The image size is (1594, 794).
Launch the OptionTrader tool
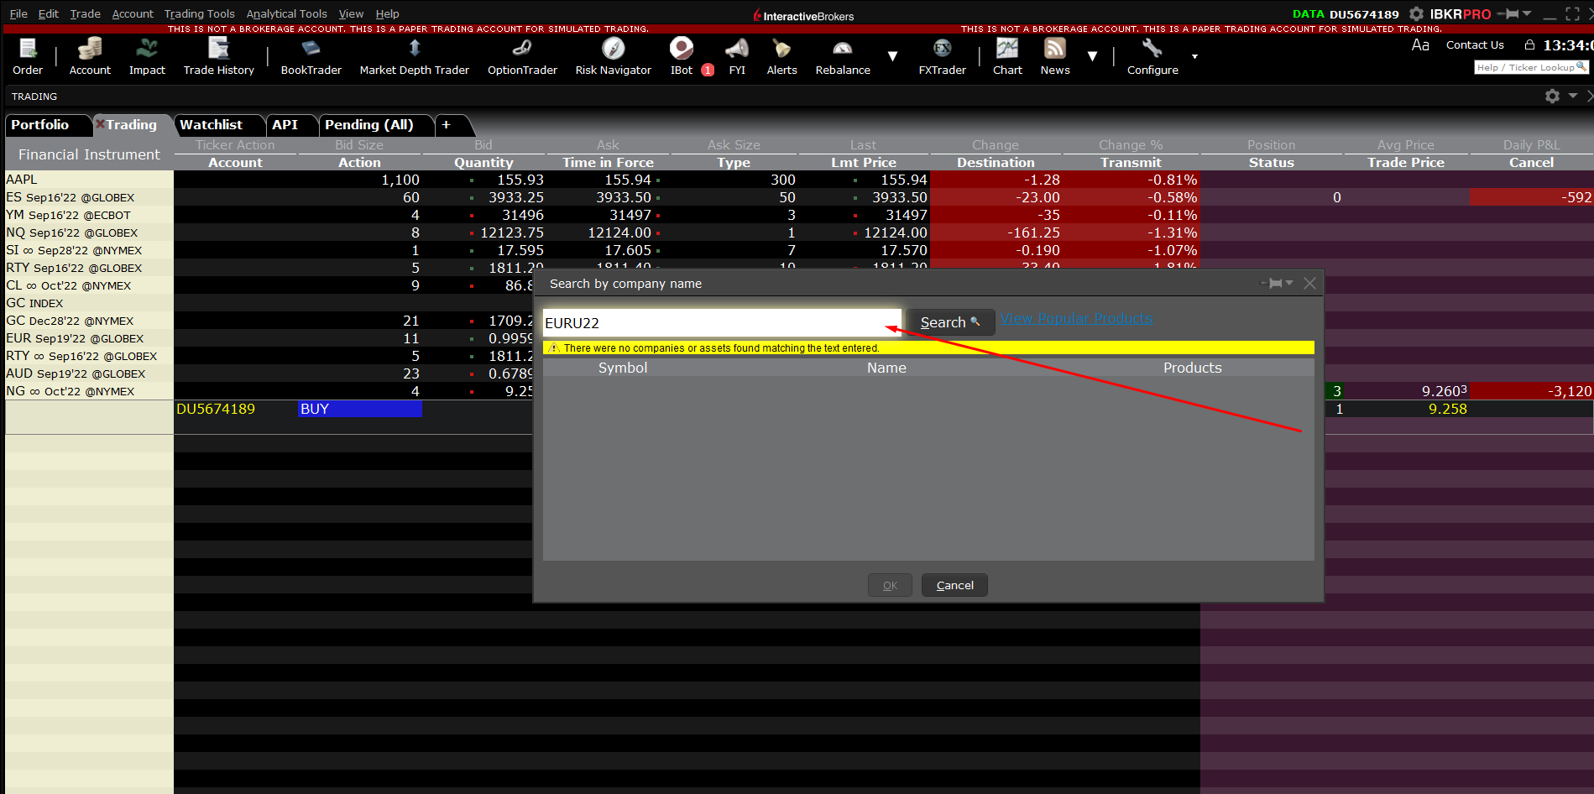tap(522, 56)
